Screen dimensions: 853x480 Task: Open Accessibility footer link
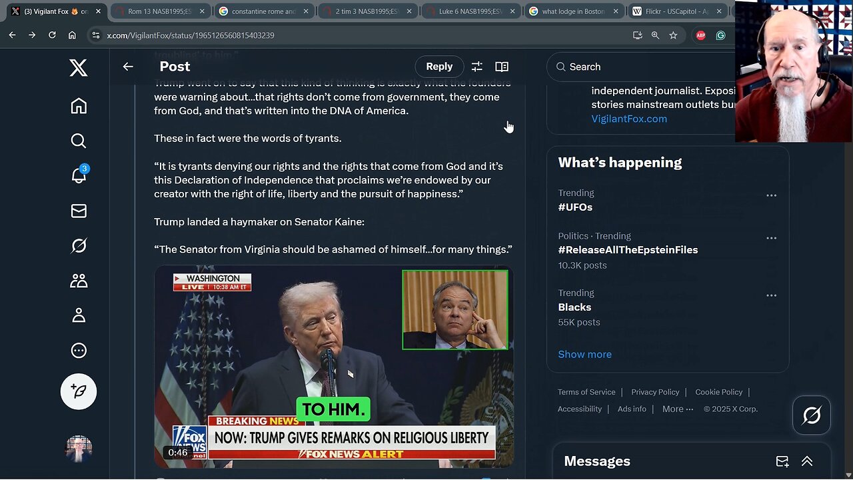(580, 409)
